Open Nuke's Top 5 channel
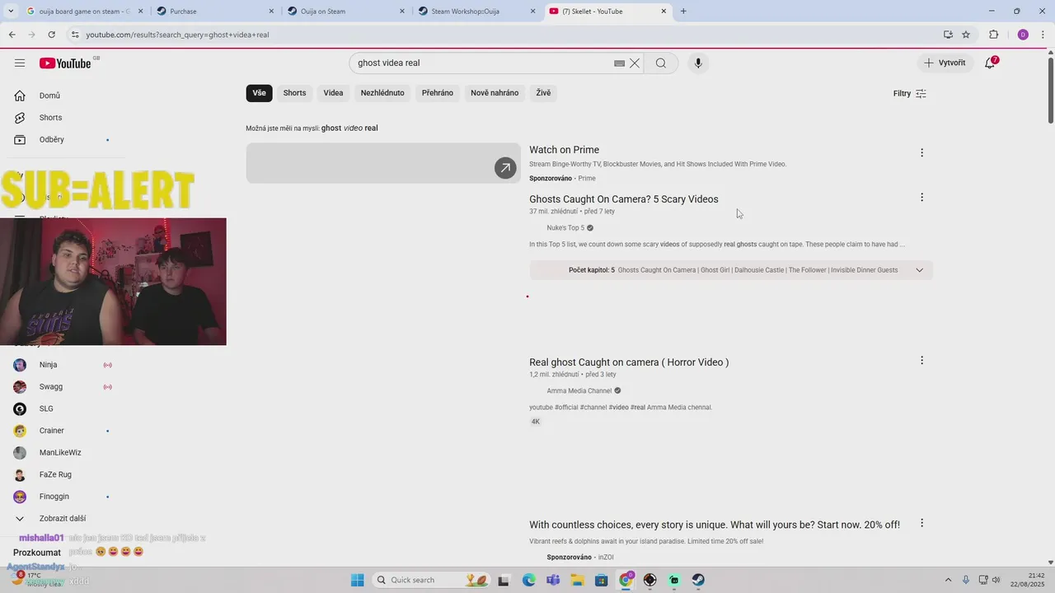 565,228
